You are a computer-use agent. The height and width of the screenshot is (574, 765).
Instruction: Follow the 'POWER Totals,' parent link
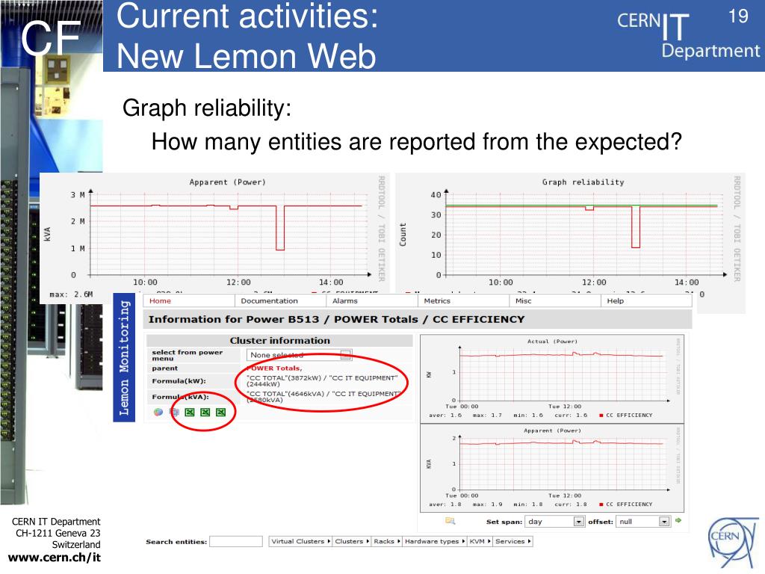275,368
